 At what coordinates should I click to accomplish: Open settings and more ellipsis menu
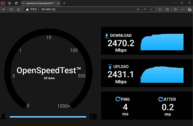click(x=183, y=9)
